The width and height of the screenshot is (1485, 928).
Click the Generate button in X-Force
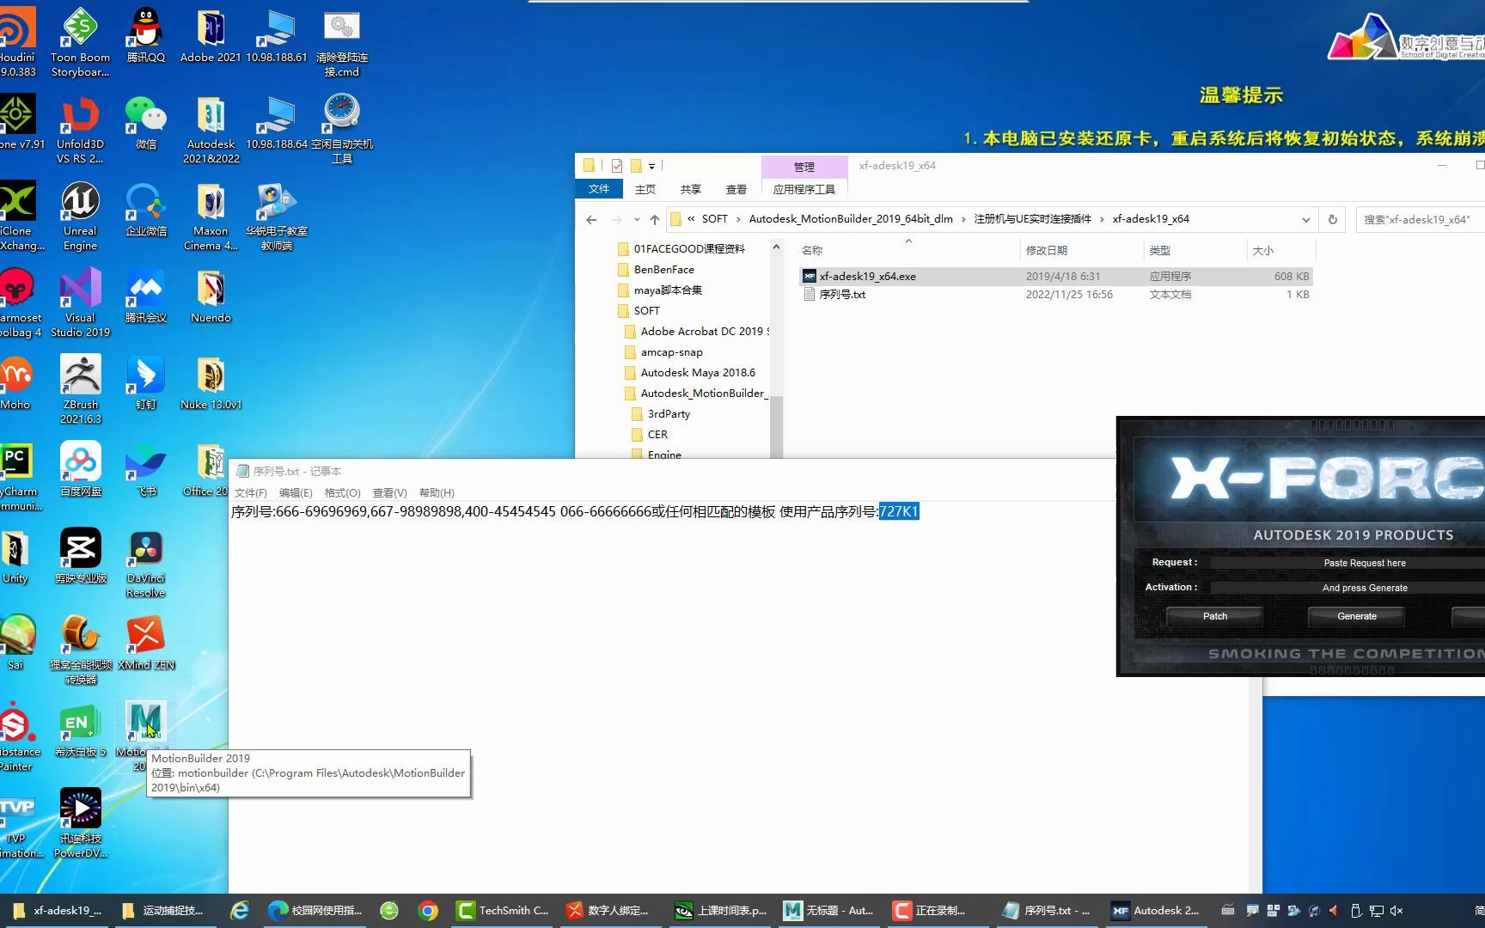[1356, 616]
